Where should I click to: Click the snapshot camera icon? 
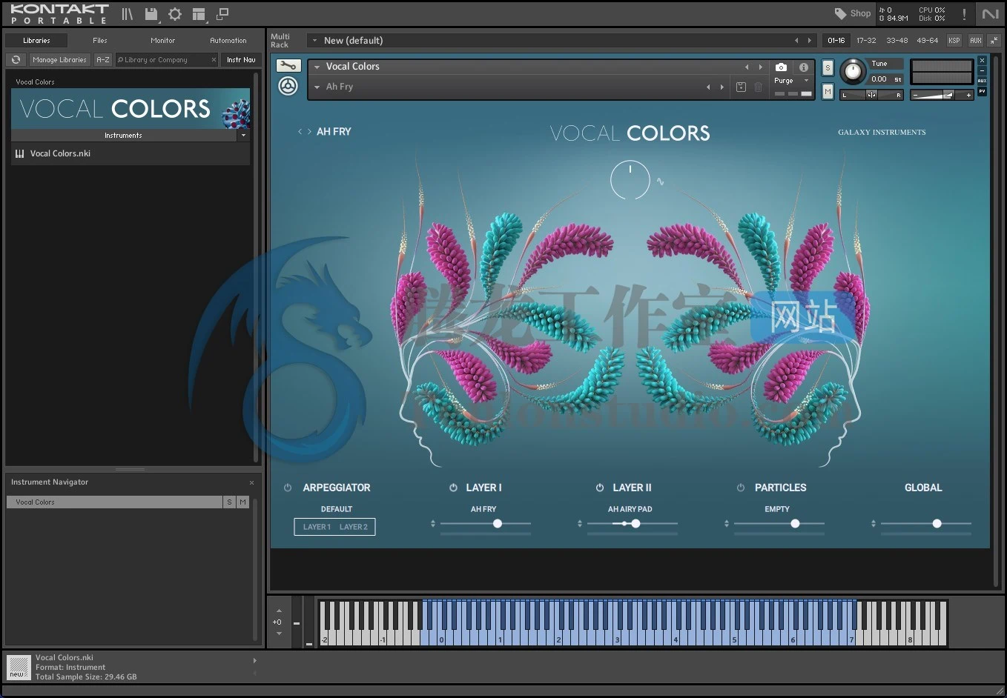781,67
